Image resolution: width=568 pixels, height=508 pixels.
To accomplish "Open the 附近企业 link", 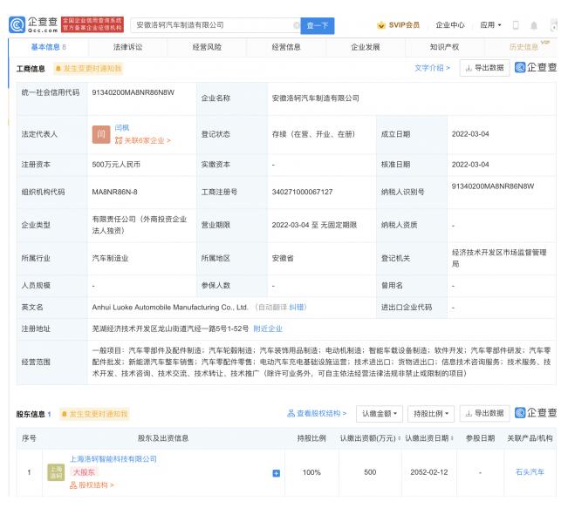I will tap(268, 329).
